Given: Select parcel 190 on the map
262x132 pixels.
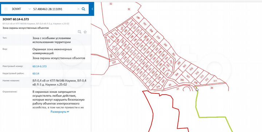Looking at the screenshot, I should (x=150, y=43).
